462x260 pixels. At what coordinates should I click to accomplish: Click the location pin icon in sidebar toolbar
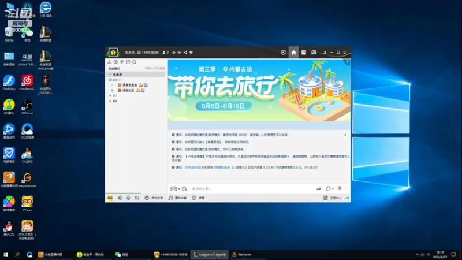(122, 62)
